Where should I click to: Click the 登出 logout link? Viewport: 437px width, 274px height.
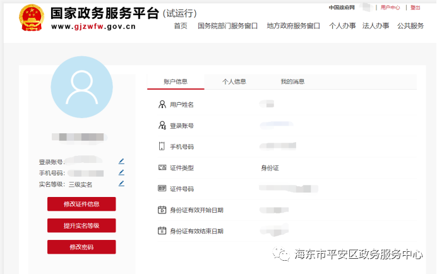coord(416,8)
